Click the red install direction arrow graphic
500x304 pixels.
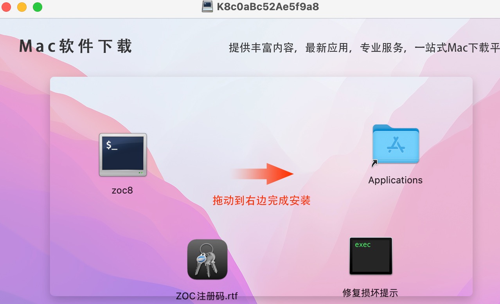point(263,174)
